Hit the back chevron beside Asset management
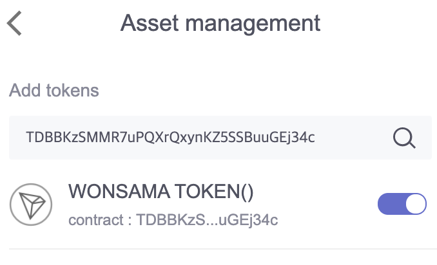 [x=15, y=24]
